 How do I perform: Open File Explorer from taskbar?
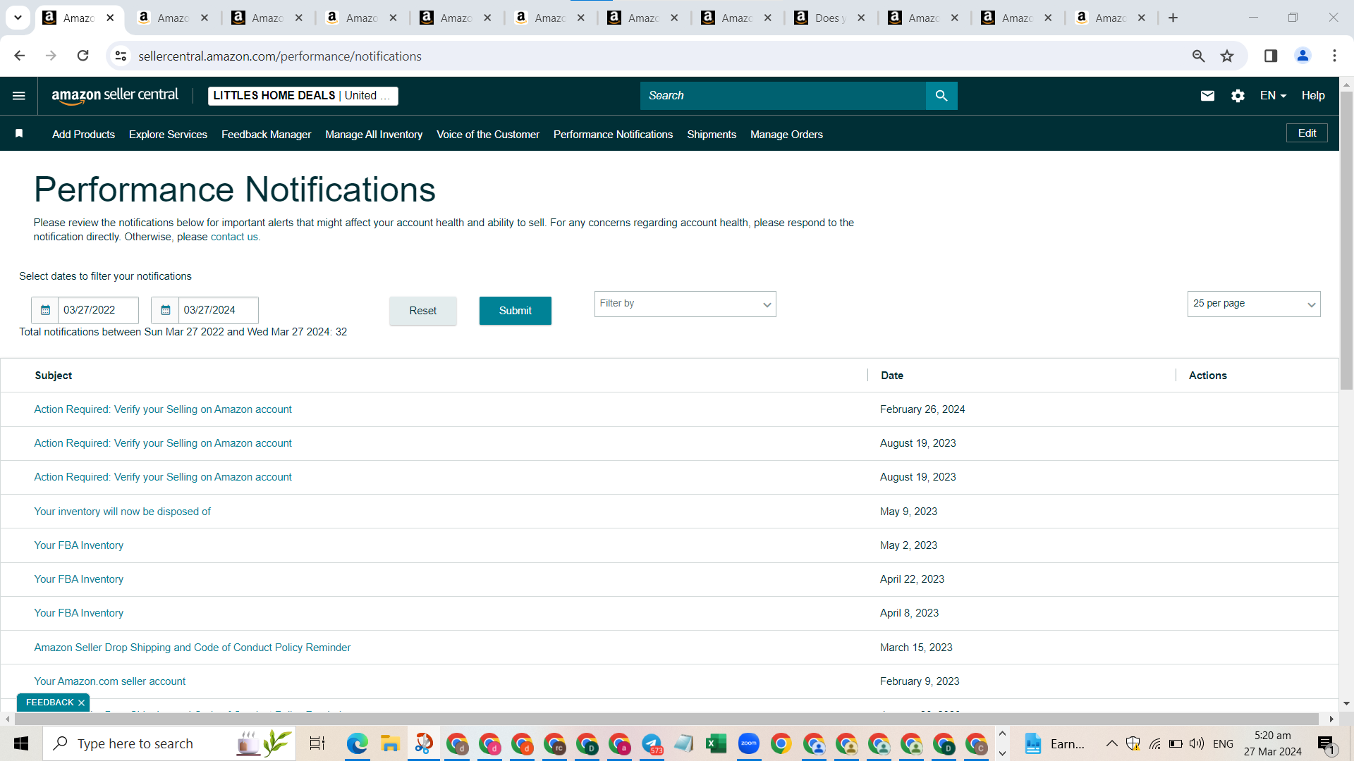(390, 743)
